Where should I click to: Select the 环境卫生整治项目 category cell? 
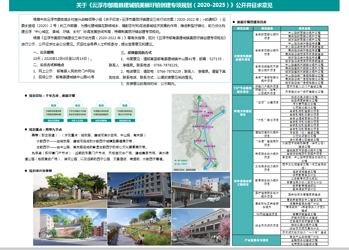243,113
